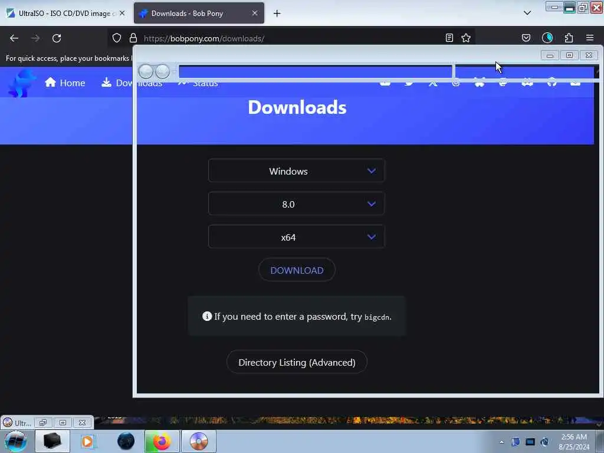Open the UltraISO disc taskbar icon
The width and height of the screenshot is (604, 453).
[x=198, y=441]
